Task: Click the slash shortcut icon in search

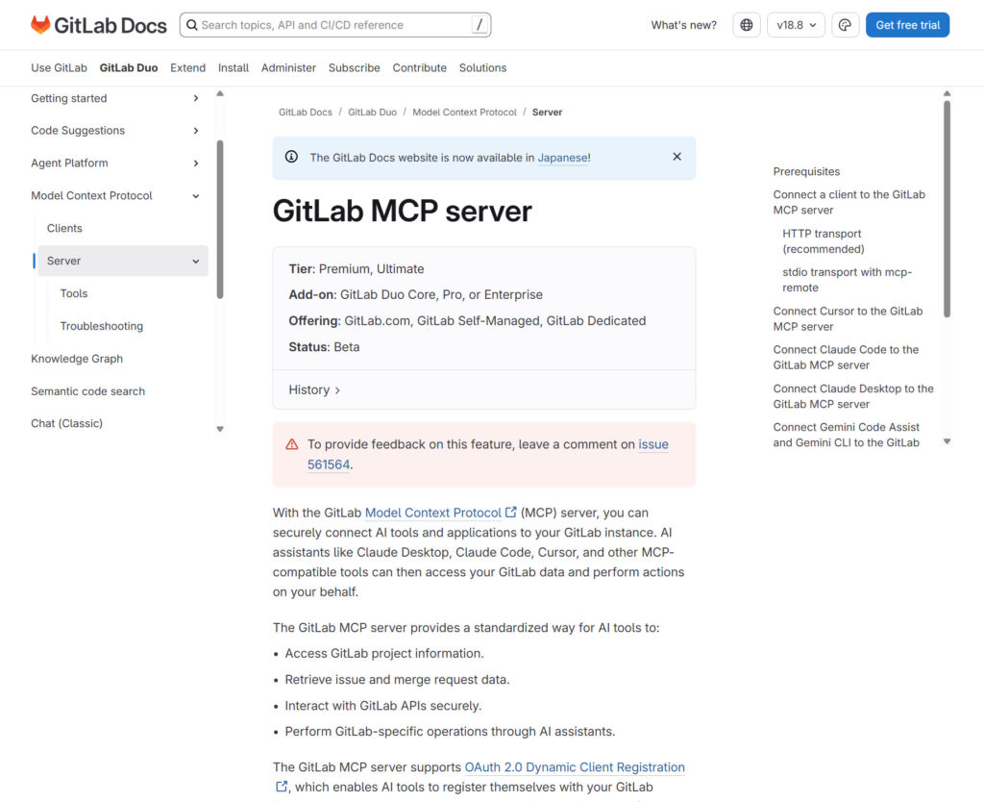Action: tap(479, 25)
